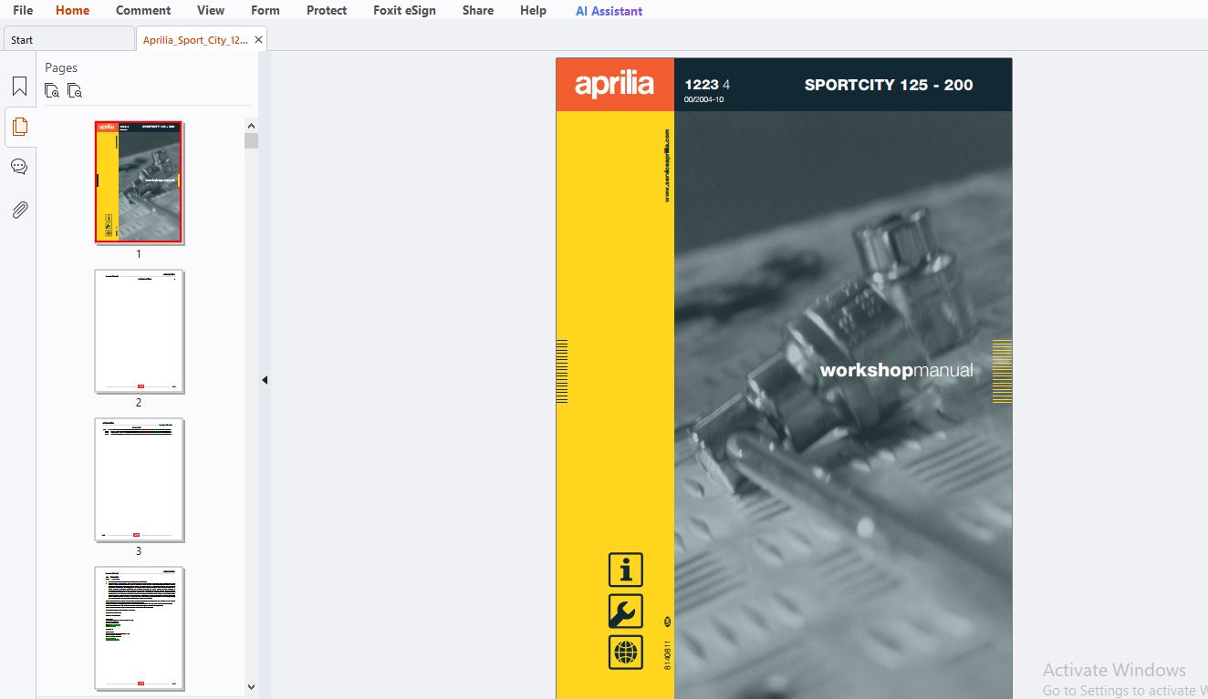This screenshot has height=699, width=1208.
Task: Click the www.serviceaprilia.com vertical link
Action: click(667, 165)
